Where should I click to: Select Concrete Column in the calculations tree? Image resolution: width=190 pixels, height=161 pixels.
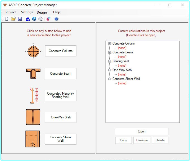(x=124, y=43)
